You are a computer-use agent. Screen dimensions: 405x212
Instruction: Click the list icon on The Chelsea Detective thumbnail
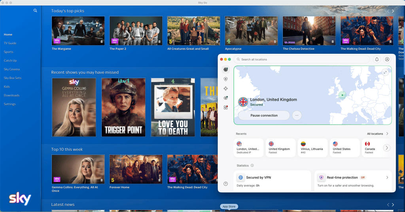click(x=333, y=41)
